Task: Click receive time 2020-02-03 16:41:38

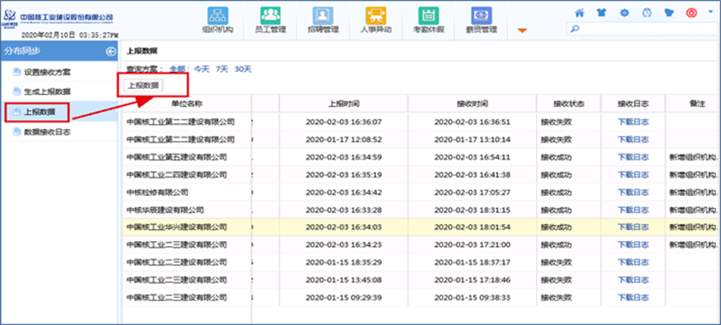Action: 472,175
